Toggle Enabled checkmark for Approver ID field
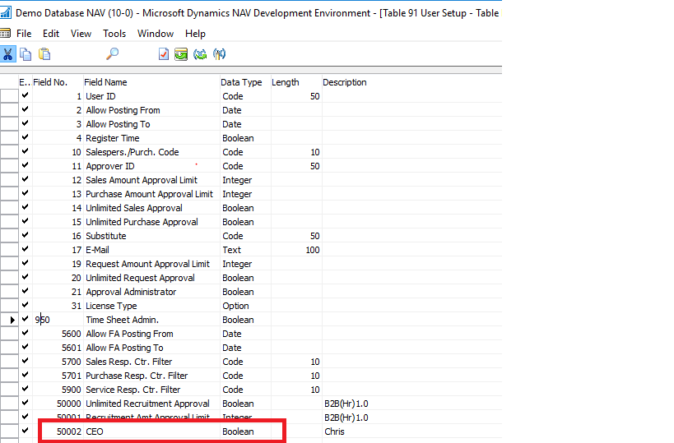This screenshot has width=674, height=443. (25, 165)
